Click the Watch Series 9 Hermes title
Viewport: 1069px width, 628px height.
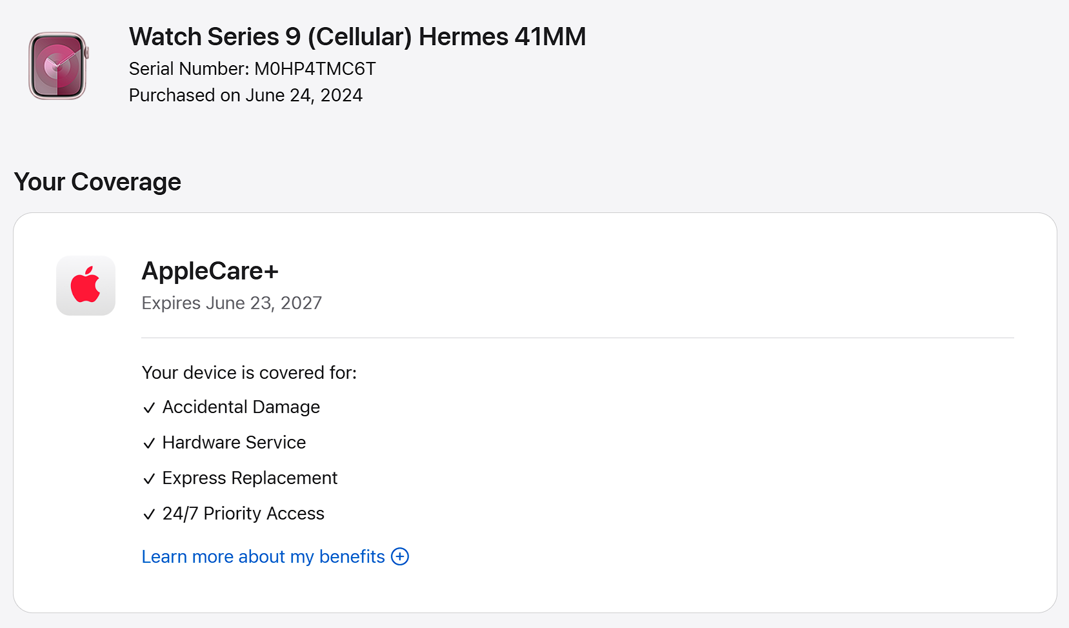coord(357,37)
